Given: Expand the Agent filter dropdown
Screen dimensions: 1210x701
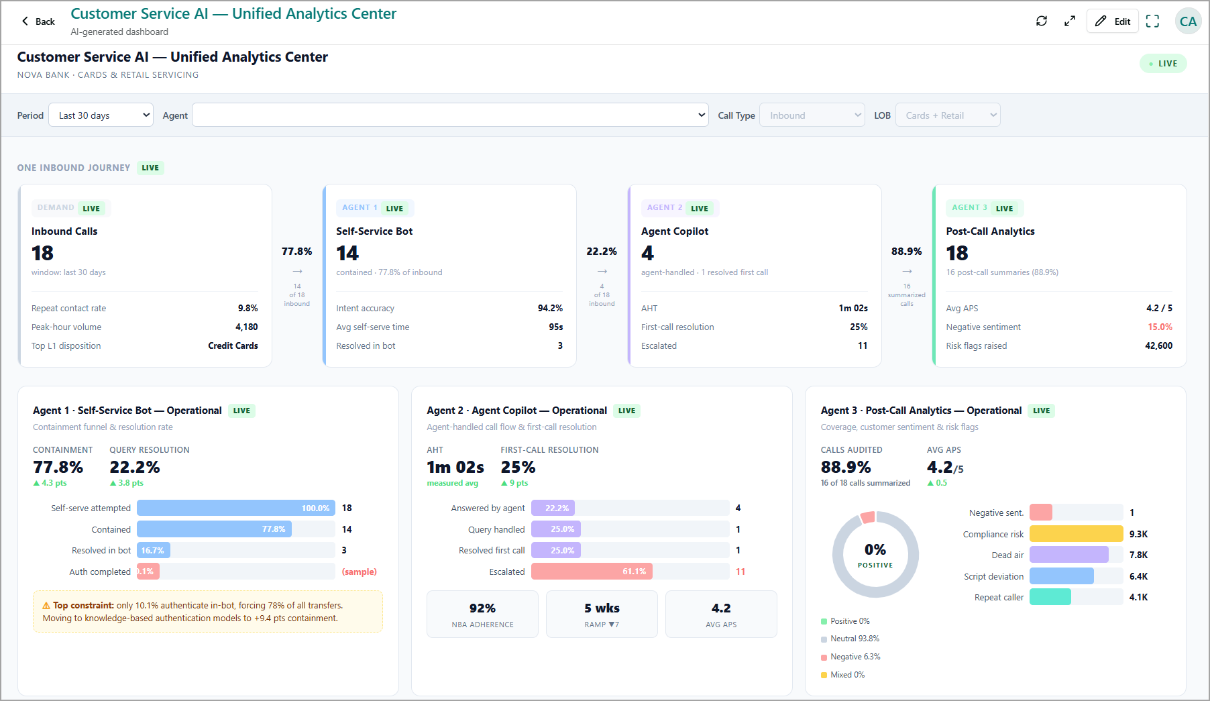Looking at the screenshot, I should coord(450,115).
